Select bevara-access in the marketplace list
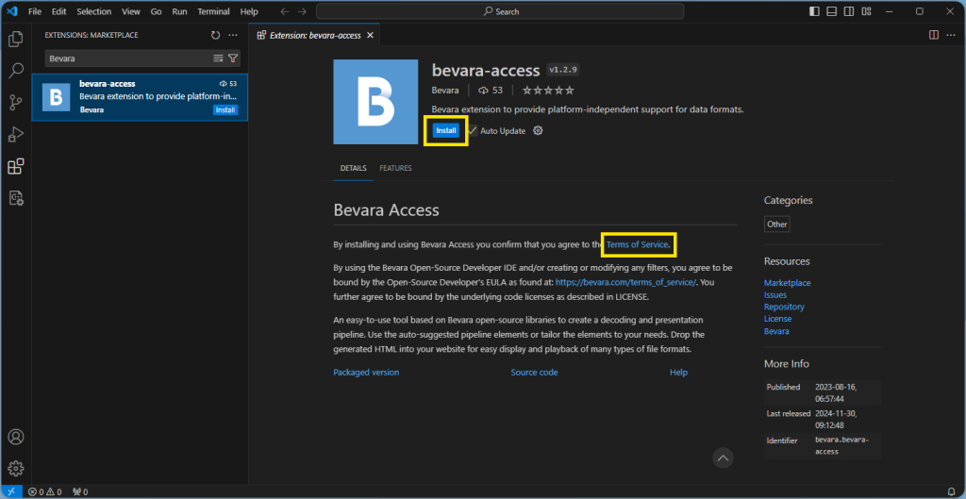 click(x=140, y=97)
